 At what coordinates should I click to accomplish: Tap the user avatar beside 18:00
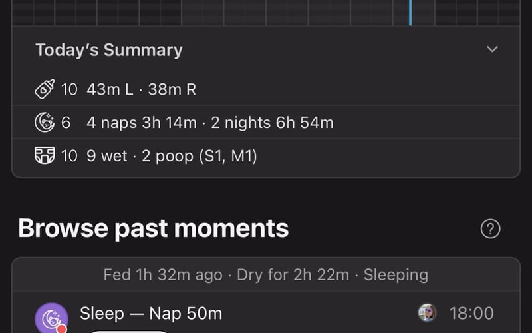tap(426, 313)
